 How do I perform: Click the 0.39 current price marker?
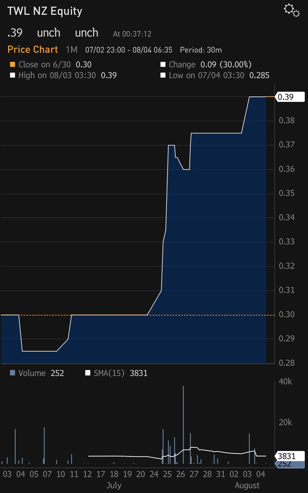click(290, 97)
